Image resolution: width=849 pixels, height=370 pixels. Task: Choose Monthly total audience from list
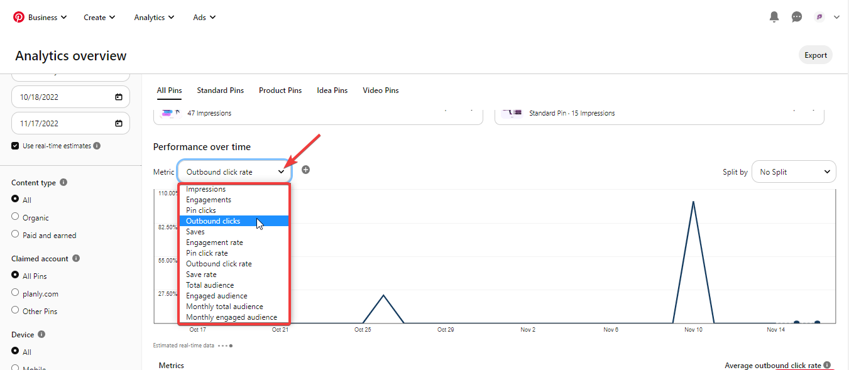pyautogui.click(x=234, y=307)
